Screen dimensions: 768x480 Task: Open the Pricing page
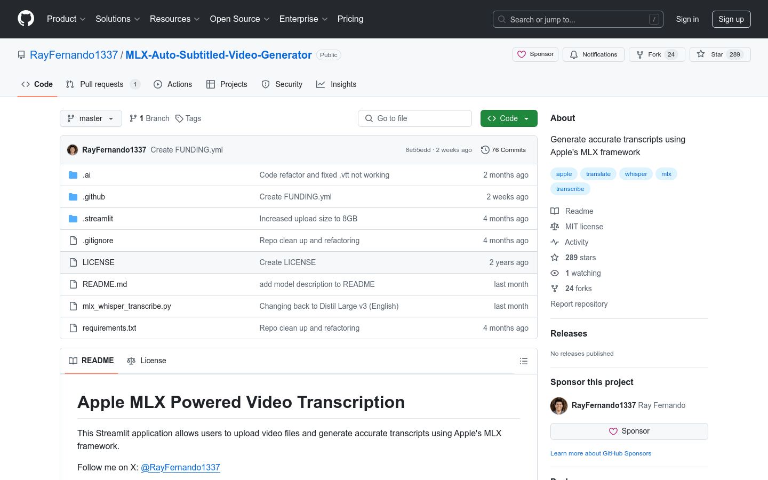pyautogui.click(x=350, y=19)
